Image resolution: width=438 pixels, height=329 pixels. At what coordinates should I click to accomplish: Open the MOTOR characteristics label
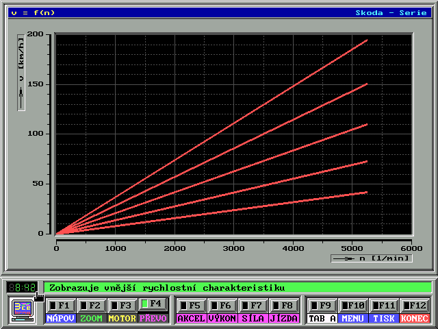(122, 318)
